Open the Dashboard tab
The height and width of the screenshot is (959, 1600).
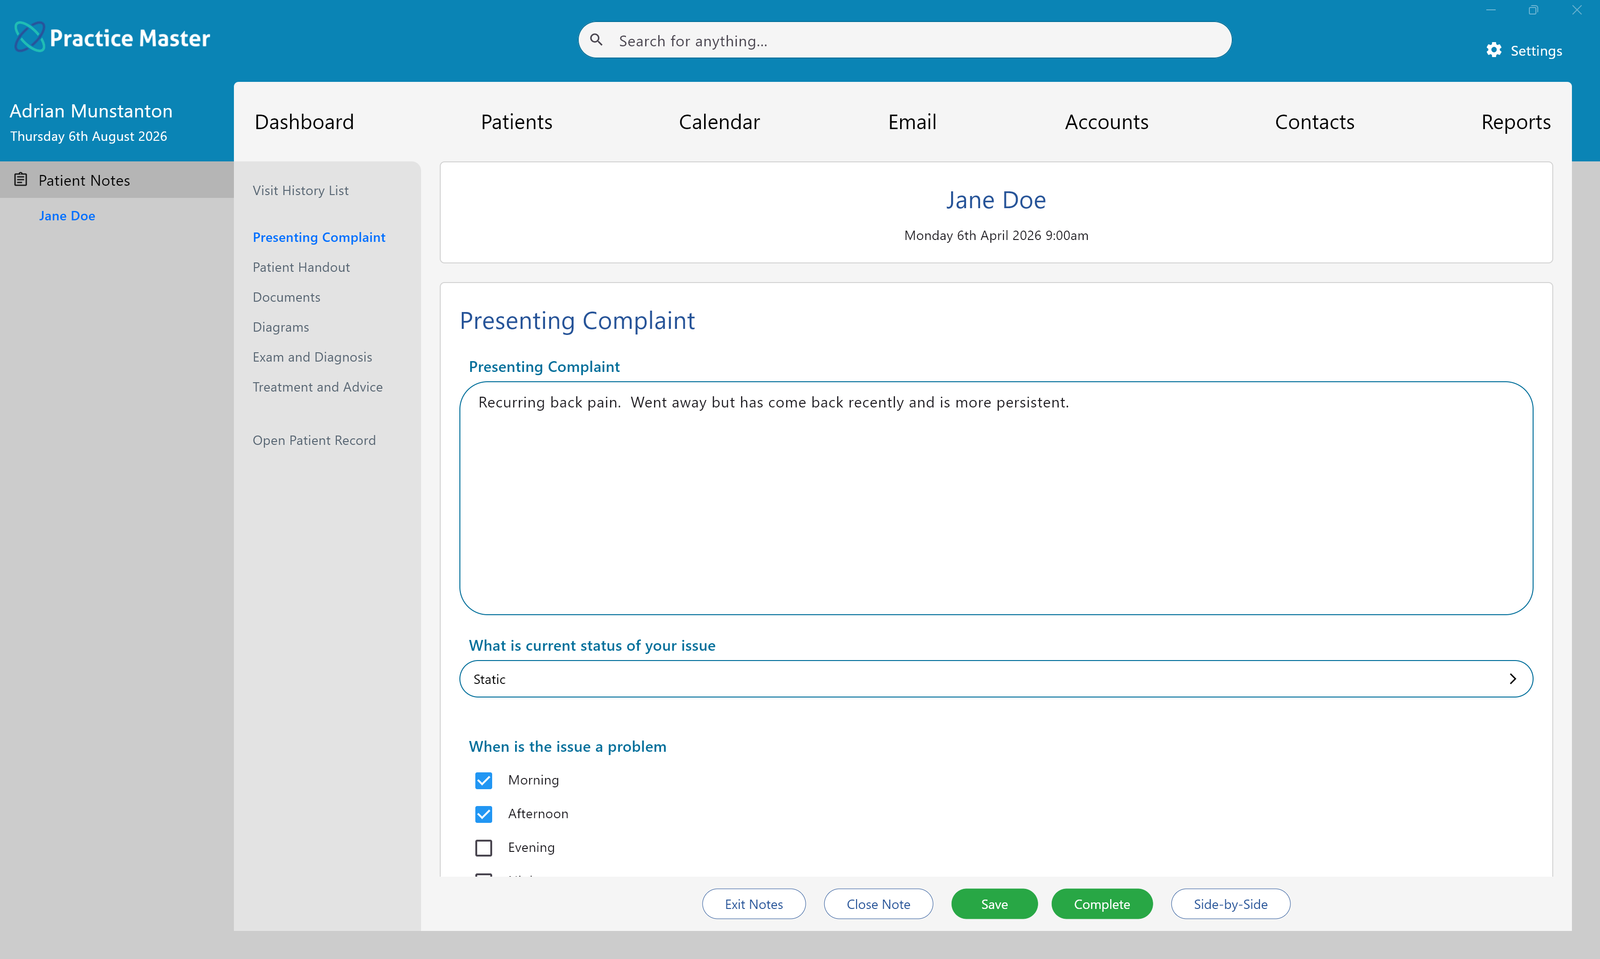304,122
